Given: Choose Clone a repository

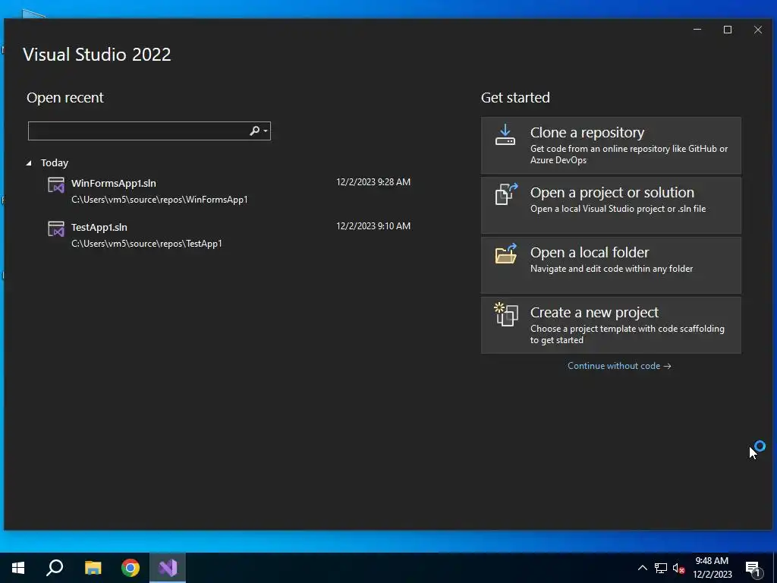Looking at the screenshot, I should click(611, 145).
